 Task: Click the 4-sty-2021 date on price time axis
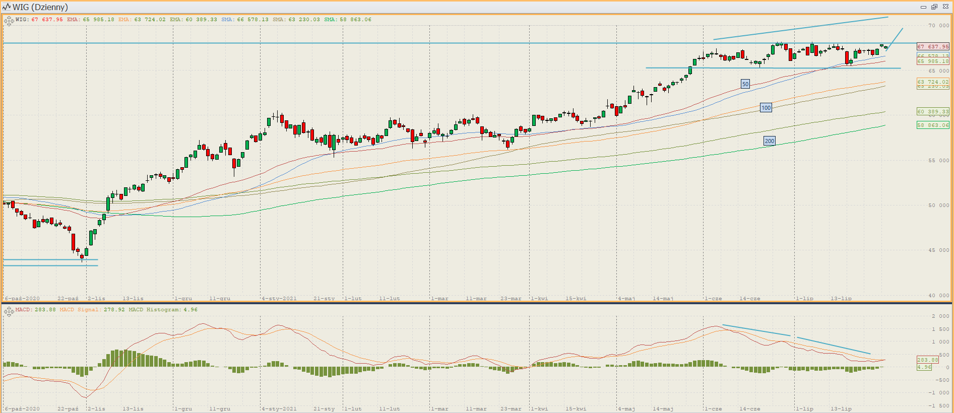280,298
